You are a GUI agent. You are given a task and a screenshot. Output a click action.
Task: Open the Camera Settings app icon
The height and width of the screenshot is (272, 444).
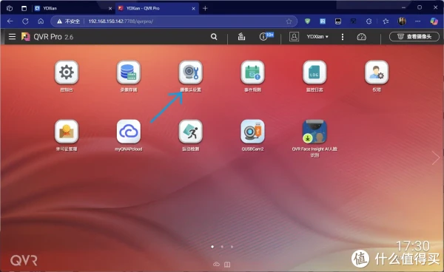tap(191, 72)
